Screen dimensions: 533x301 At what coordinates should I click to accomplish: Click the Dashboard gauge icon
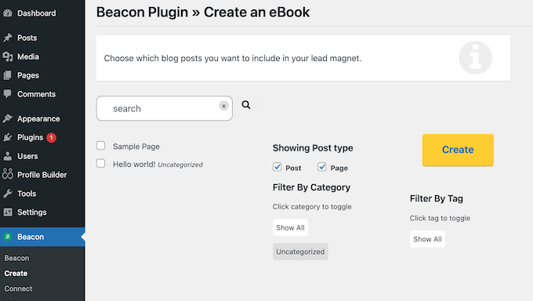click(8, 13)
